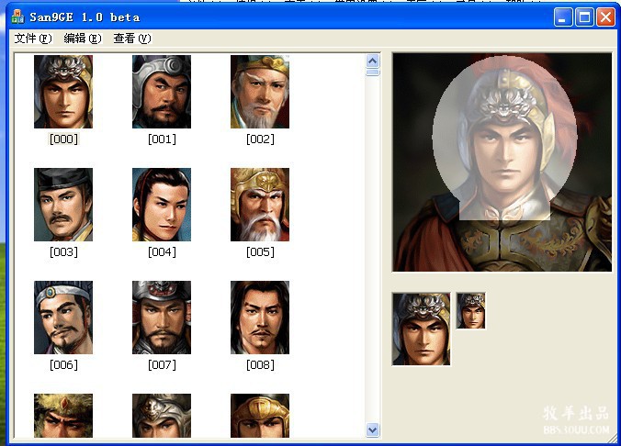Click the [008] label text
Viewport: 621px width, 446px height.
[x=260, y=365]
